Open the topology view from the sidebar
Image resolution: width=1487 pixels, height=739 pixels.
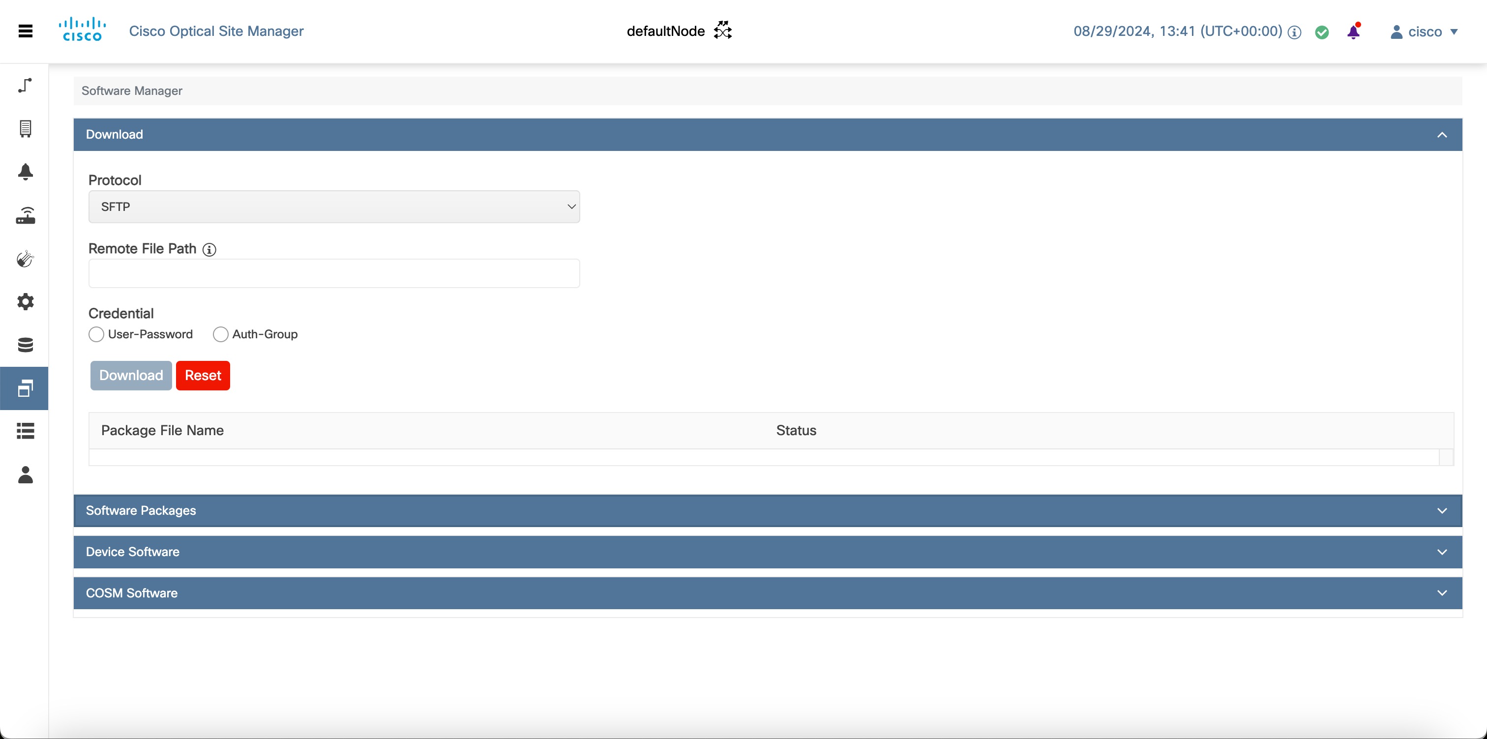25,86
